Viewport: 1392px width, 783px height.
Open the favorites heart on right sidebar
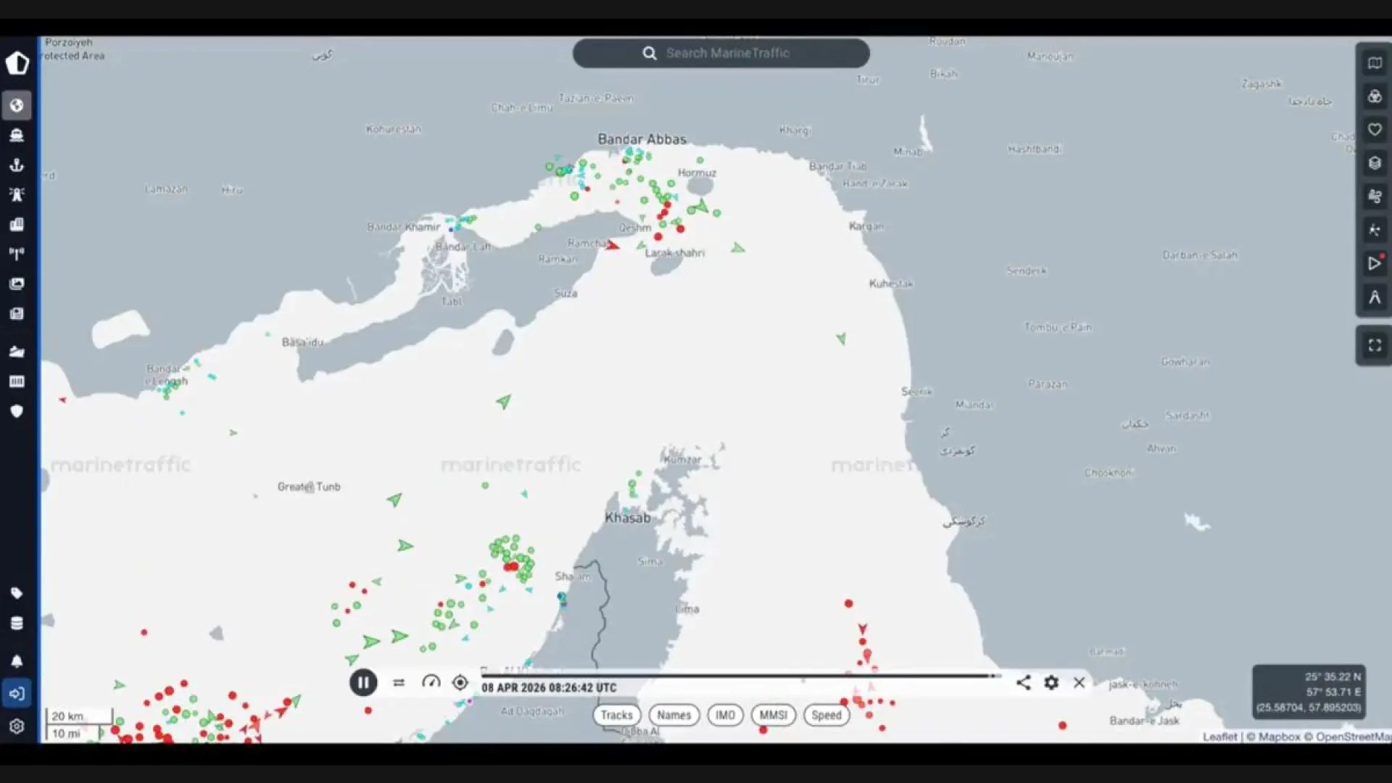pos(1375,129)
